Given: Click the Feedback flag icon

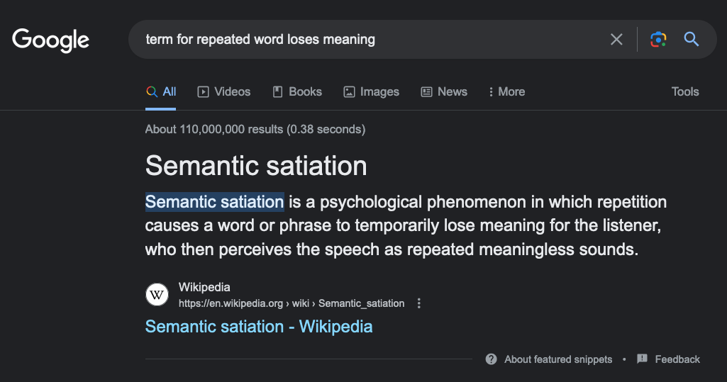Looking at the screenshot, I should click(x=642, y=359).
